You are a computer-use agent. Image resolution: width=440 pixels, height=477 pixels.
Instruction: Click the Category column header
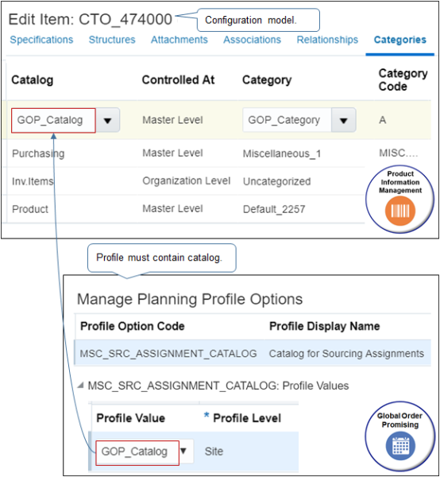[x=267, y=80]
